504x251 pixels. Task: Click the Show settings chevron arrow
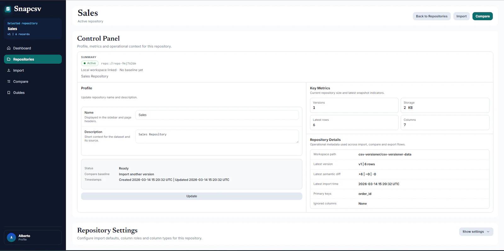(488, 232)
